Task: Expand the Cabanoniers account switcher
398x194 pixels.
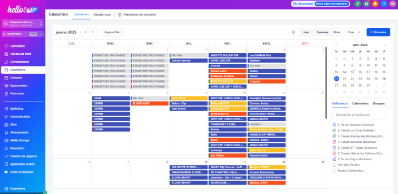Action: [x=23, y=24]
